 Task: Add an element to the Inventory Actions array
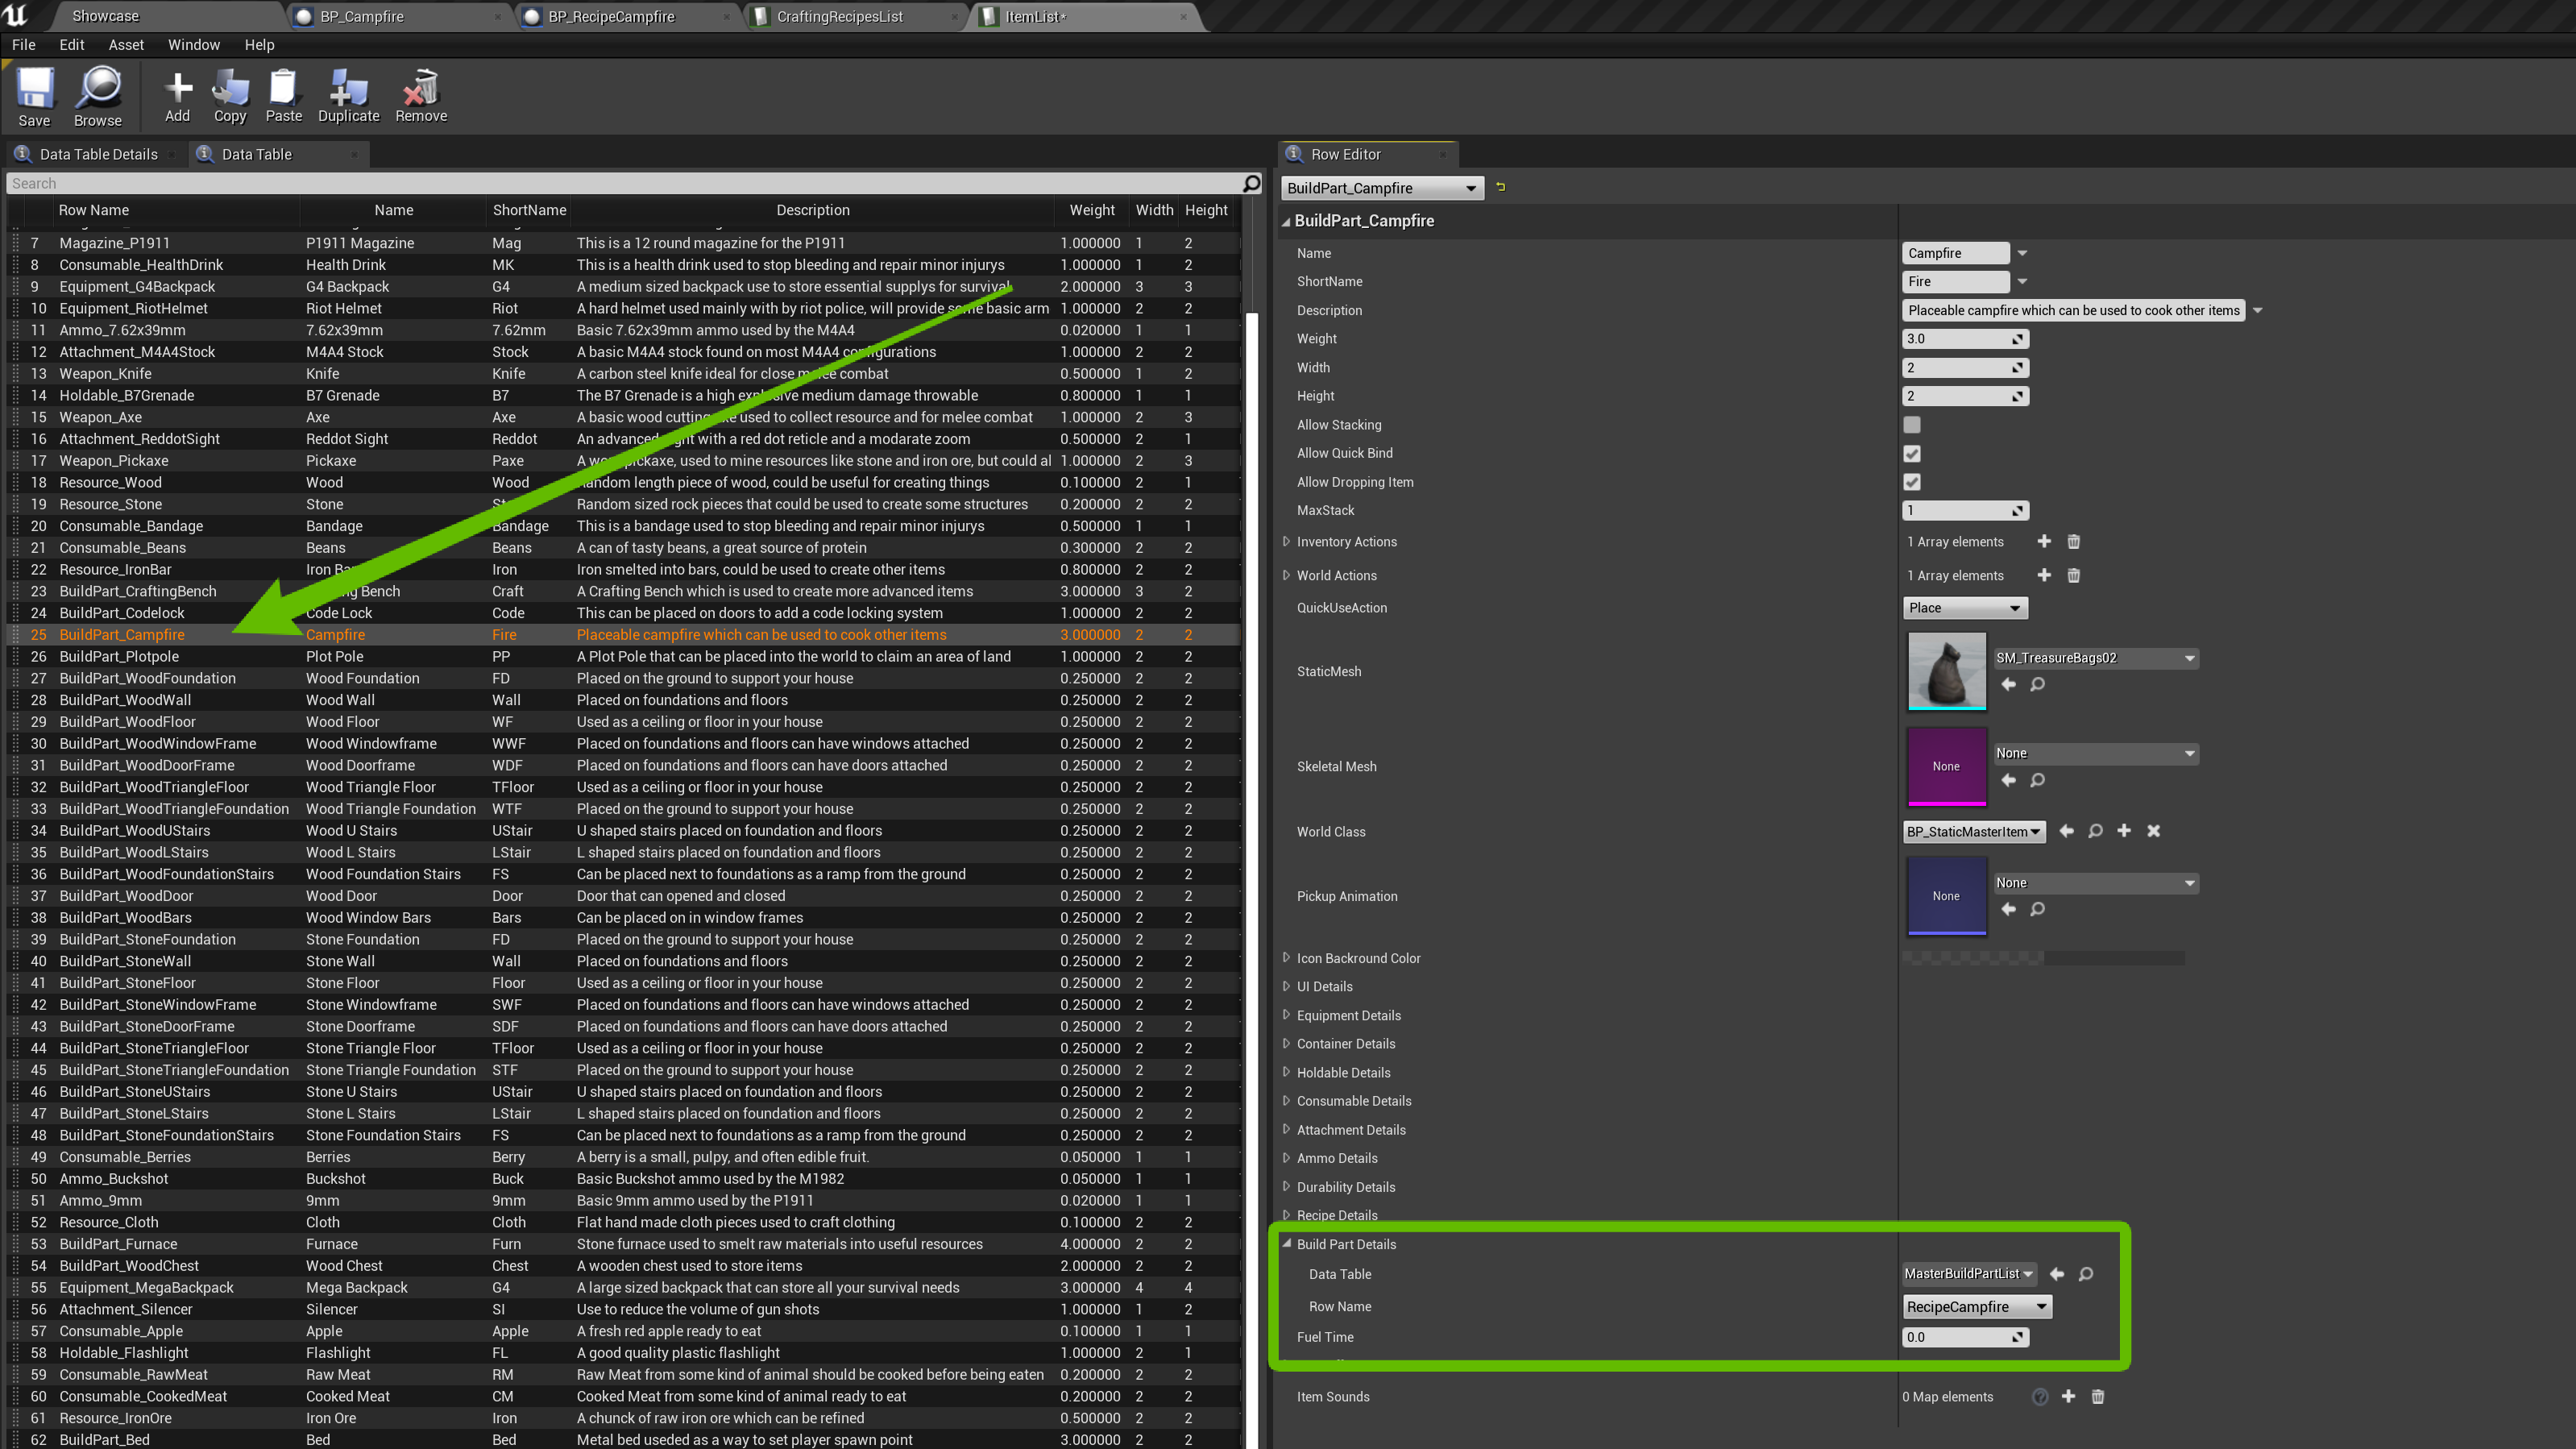coord(2044,541)
